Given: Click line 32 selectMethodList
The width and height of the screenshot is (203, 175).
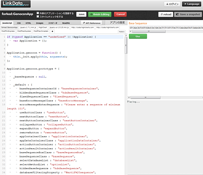Looking at the screenshot, I should pyautogui.click(x=45, y=164).
